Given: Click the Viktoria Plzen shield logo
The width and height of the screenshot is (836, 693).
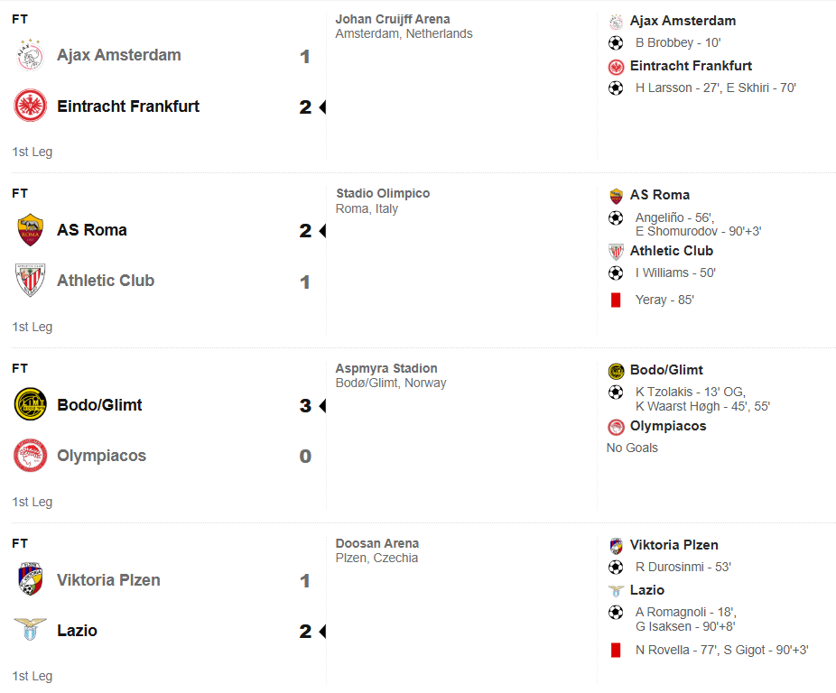Looking at the screenshot, I should 30,579.
